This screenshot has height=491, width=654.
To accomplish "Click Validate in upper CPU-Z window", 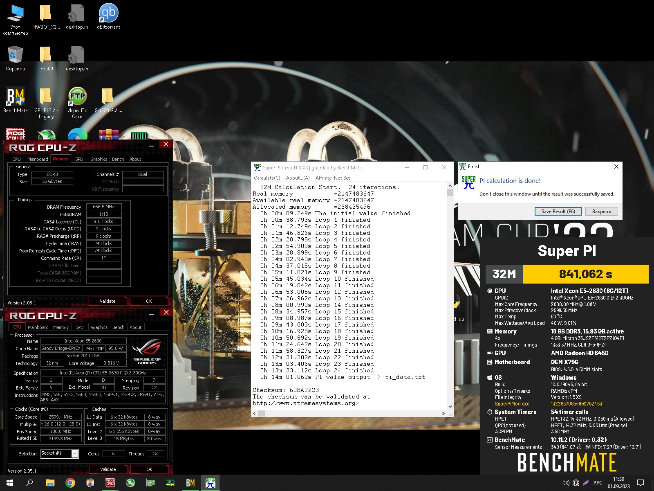I will pyautogui.click(x=108, y=301).
